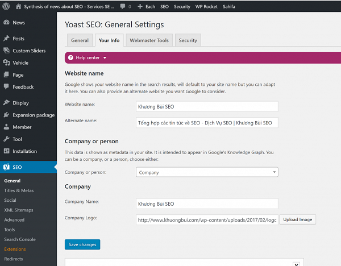This screenshot has width=341, height=266.
Task: Open the Company or person dropdown
Action: pos(207,172)
